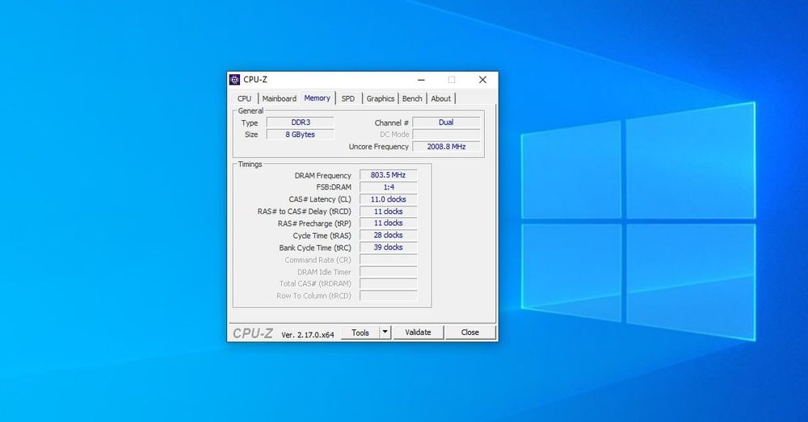Minimize the CPU-Z window

point(421,80)
